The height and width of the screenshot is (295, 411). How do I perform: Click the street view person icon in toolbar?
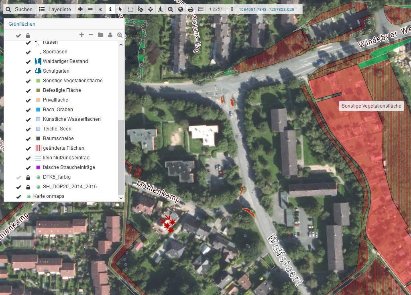(x=161, y=9)
